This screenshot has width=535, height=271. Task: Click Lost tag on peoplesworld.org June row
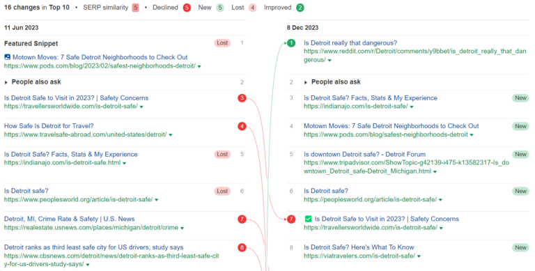[222, 191]
